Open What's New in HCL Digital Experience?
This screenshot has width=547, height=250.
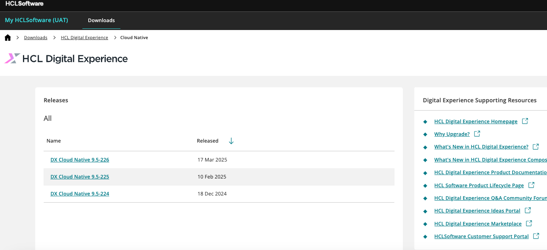point(481,147)
